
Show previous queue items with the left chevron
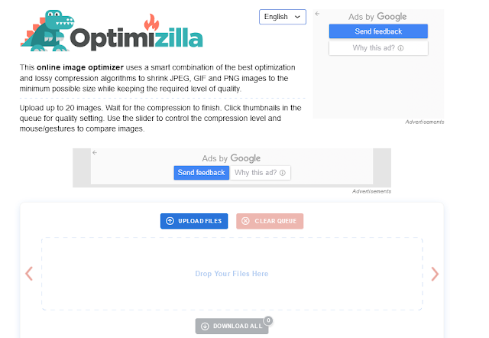[x=29, y=274]
